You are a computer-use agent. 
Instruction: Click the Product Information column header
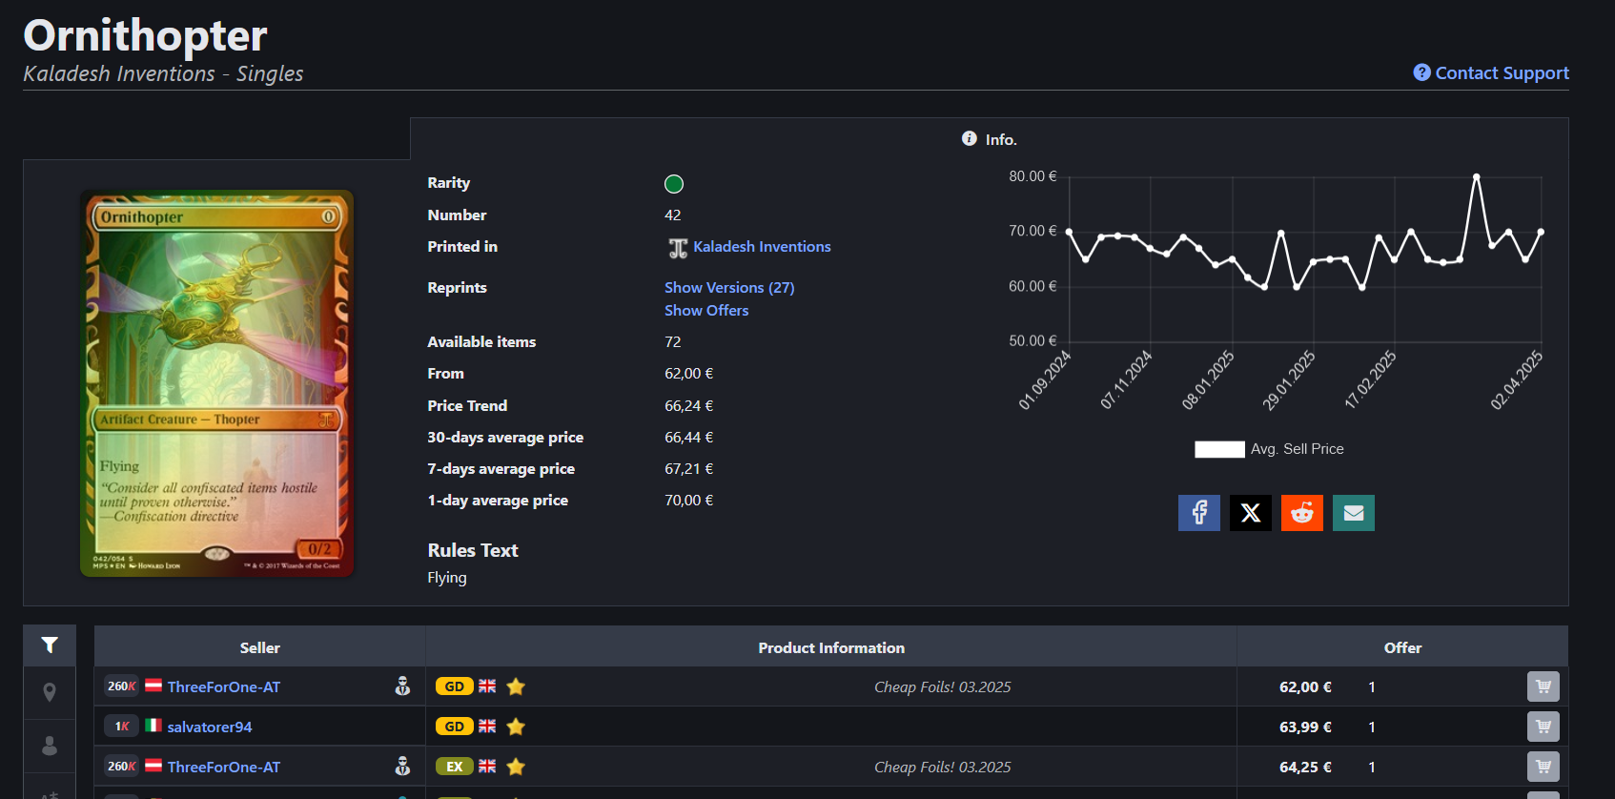831,647
